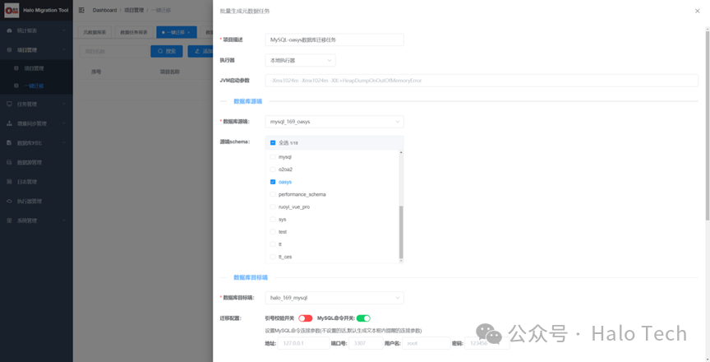Image resolution: width=710 pixels, height=362 pixels.
Task: Click the 序号 table column header
Action: 96,72
